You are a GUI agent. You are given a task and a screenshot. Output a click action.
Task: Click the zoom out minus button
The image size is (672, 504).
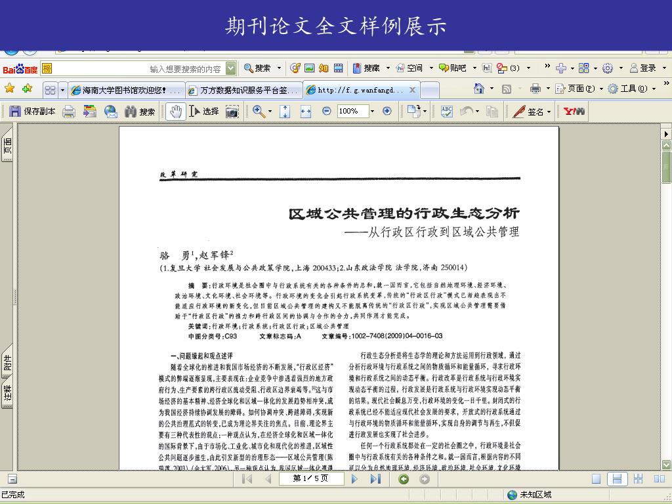coord(327,111)
